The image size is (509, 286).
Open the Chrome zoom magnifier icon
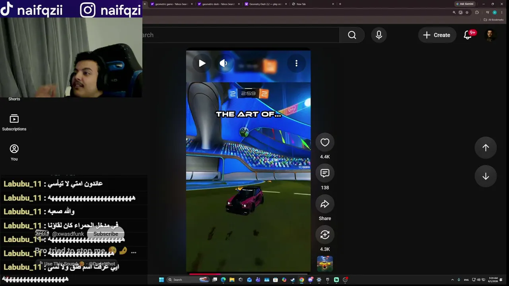454,12
